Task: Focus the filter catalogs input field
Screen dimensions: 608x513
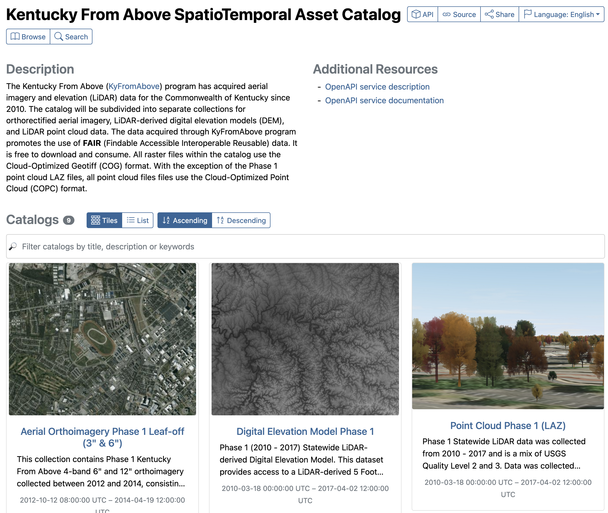Action: pos(305,246)
